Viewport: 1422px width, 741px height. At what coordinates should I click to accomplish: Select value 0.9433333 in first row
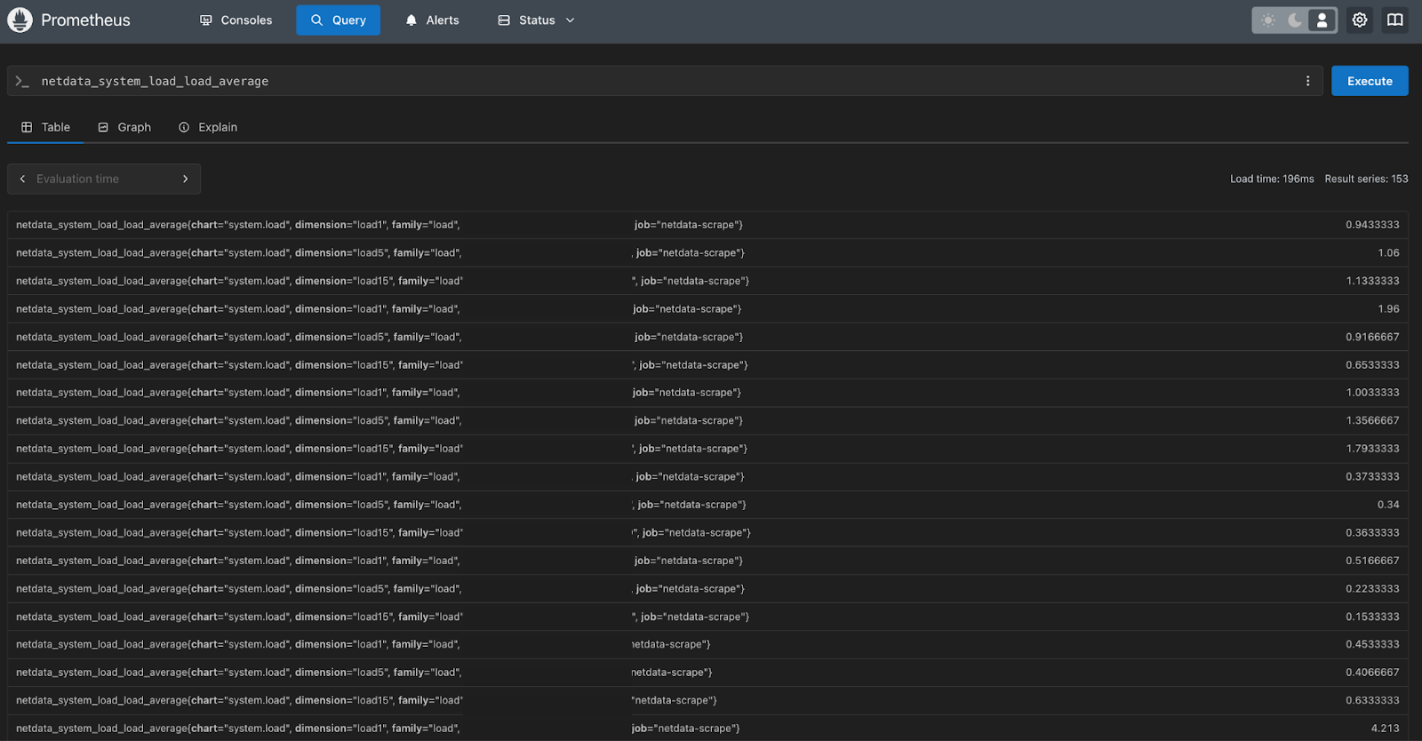point(1372,225)
